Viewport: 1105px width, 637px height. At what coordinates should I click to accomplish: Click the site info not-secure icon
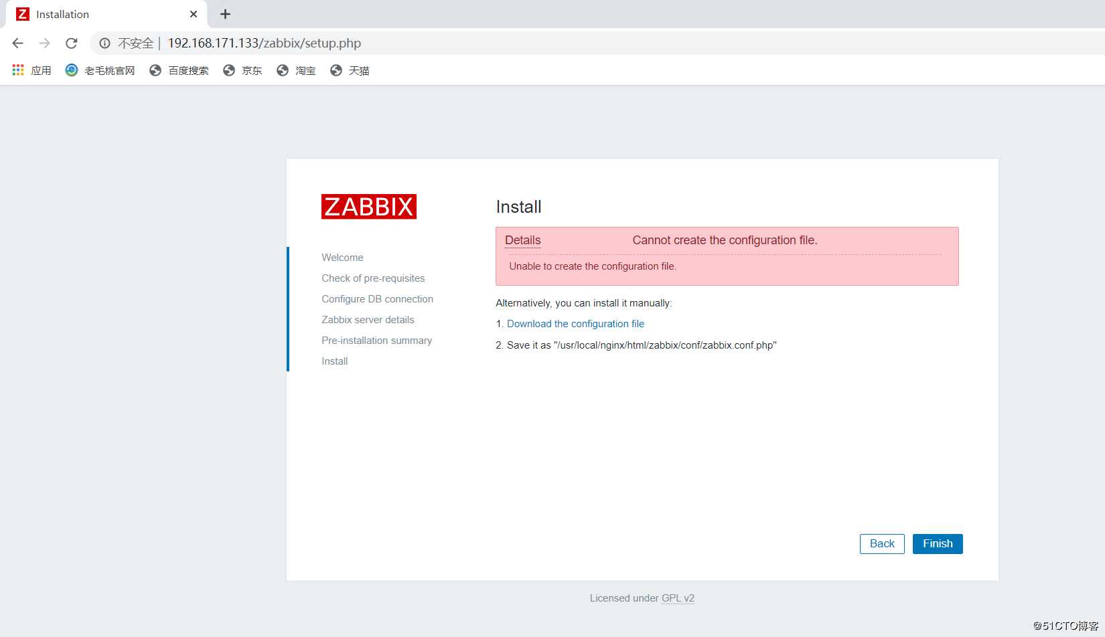pyautogui.click(x=104, y=43)
